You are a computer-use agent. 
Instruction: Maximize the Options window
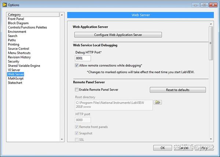pos(204,5)
